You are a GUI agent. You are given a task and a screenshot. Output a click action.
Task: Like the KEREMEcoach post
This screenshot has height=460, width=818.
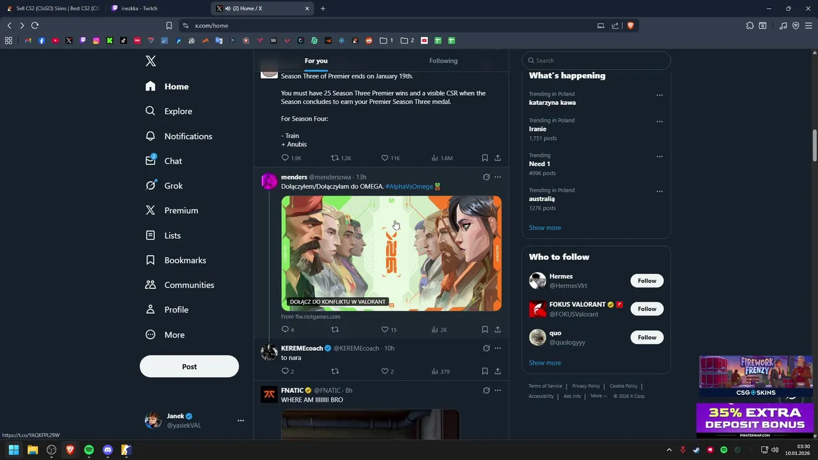coord(387,371)
